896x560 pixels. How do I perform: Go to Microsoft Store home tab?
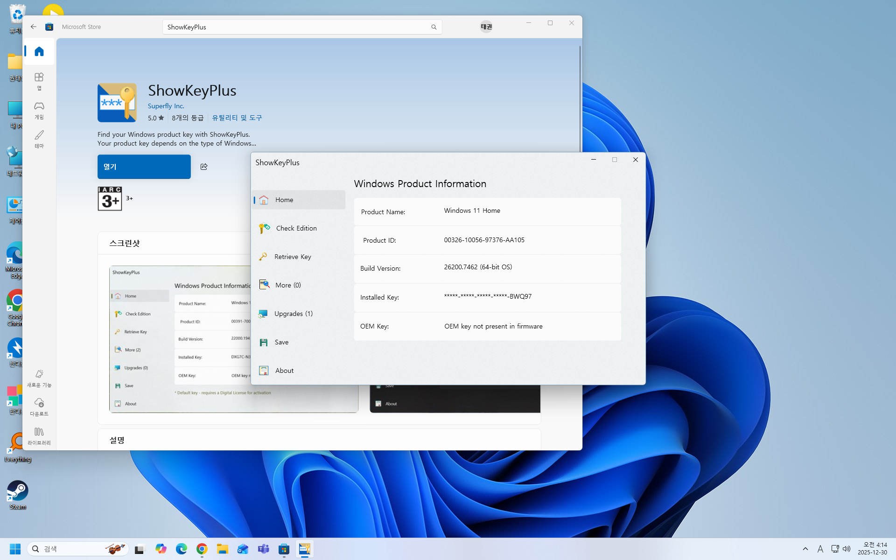click(39, 51)
